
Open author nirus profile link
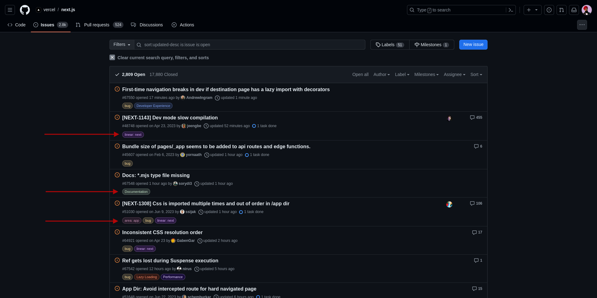(x=187, y=269)
